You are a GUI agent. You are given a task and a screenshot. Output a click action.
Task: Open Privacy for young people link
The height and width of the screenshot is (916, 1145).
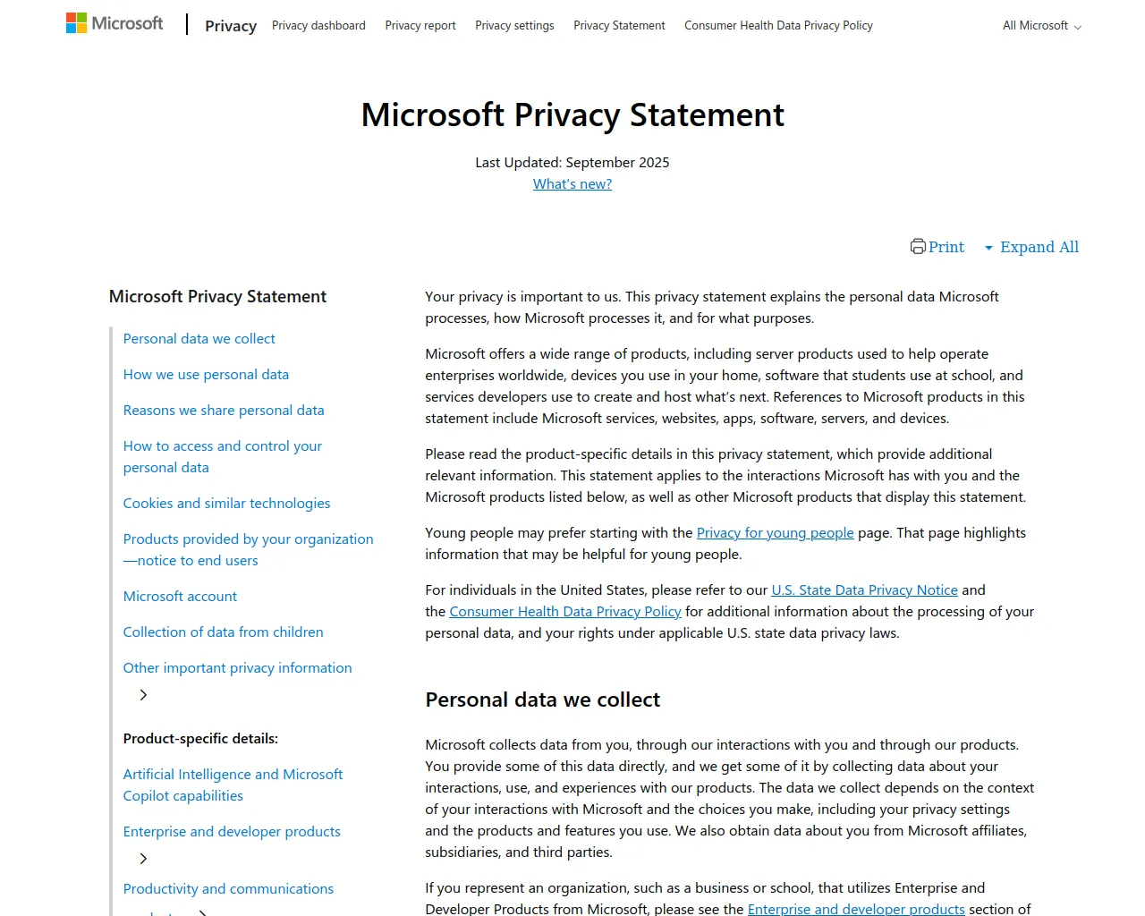coord(775,533)
